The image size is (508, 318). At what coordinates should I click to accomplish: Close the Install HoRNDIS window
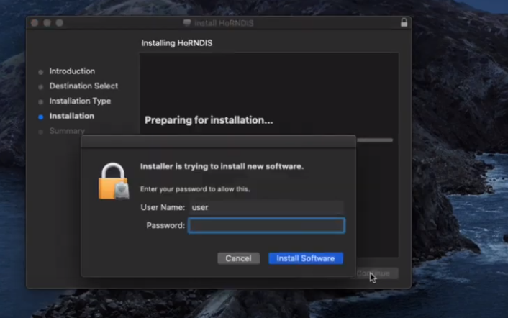(x=35, y=23)
